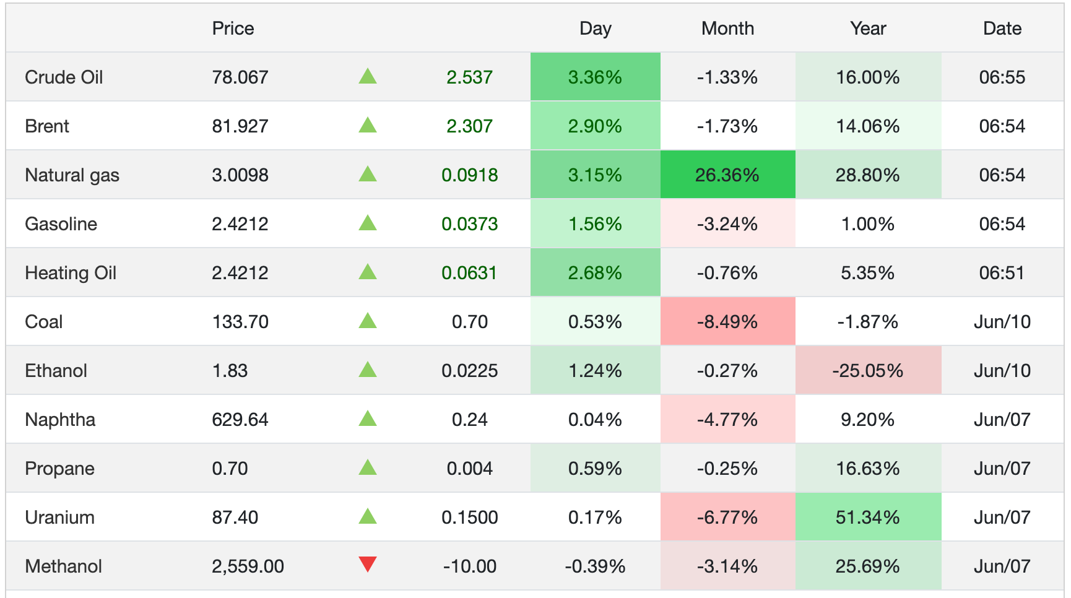Sort by the Year column header
This screenshot has width=1071, height=598.
(x=868, y=28)
